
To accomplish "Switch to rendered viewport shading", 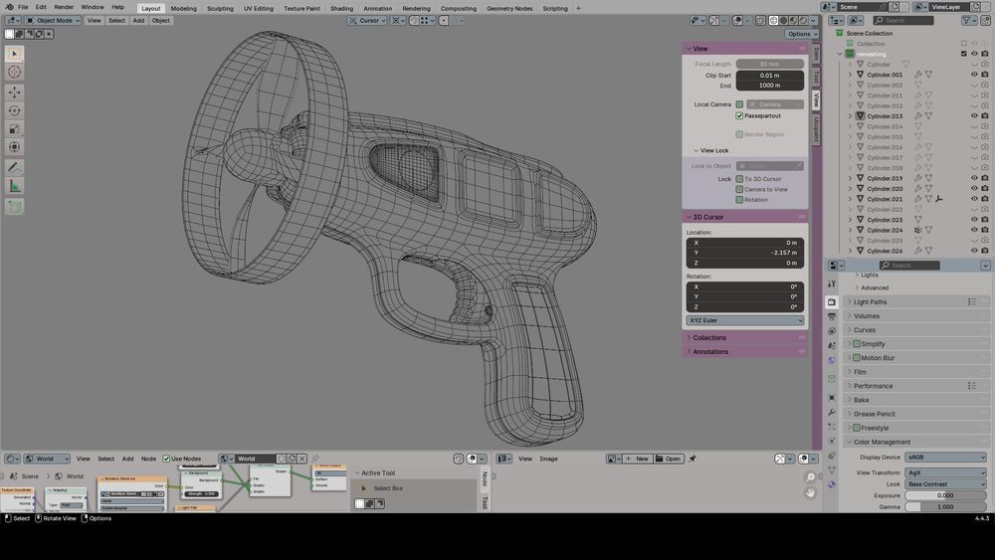I will tap(803, 20).
